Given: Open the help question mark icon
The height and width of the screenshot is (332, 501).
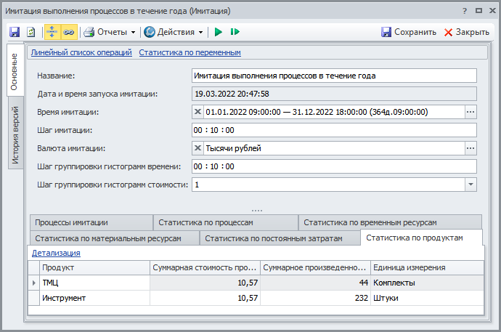Looking at the screenshot, I should pyautogui.click(x=465, y=11).
